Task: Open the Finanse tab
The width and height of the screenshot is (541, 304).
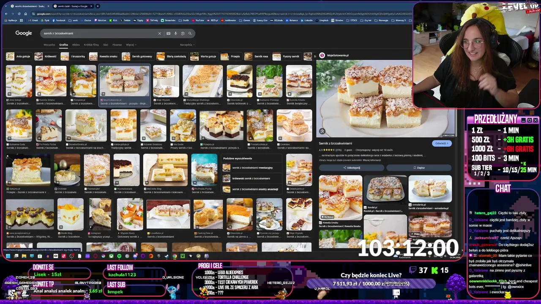Action: [x=117, y=45]
